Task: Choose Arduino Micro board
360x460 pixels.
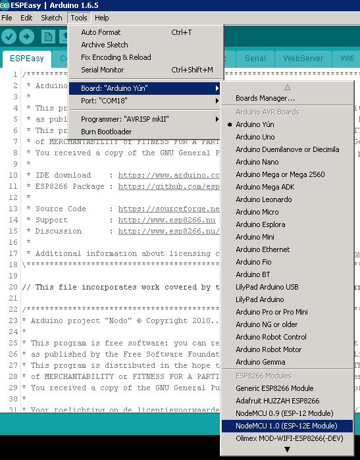Action: point(287,212)
